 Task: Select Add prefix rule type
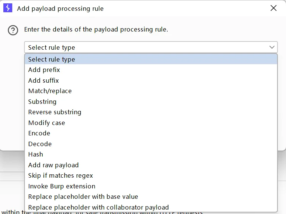click(x=44, y=70)
